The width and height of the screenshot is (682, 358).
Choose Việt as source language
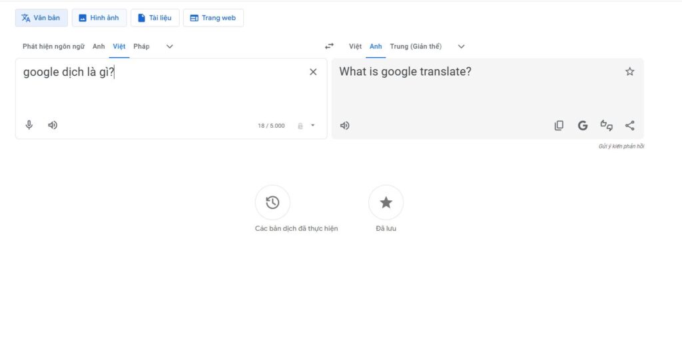coord(119,47)
